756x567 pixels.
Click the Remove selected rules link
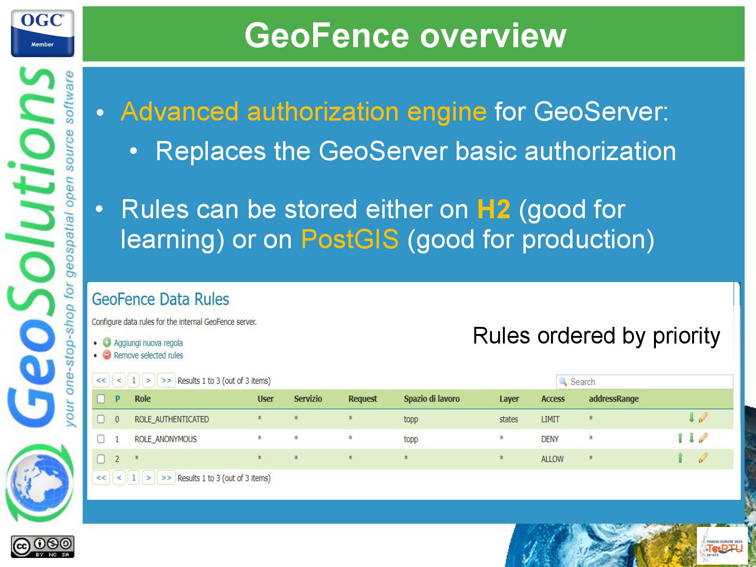click(x=148, y=355)
